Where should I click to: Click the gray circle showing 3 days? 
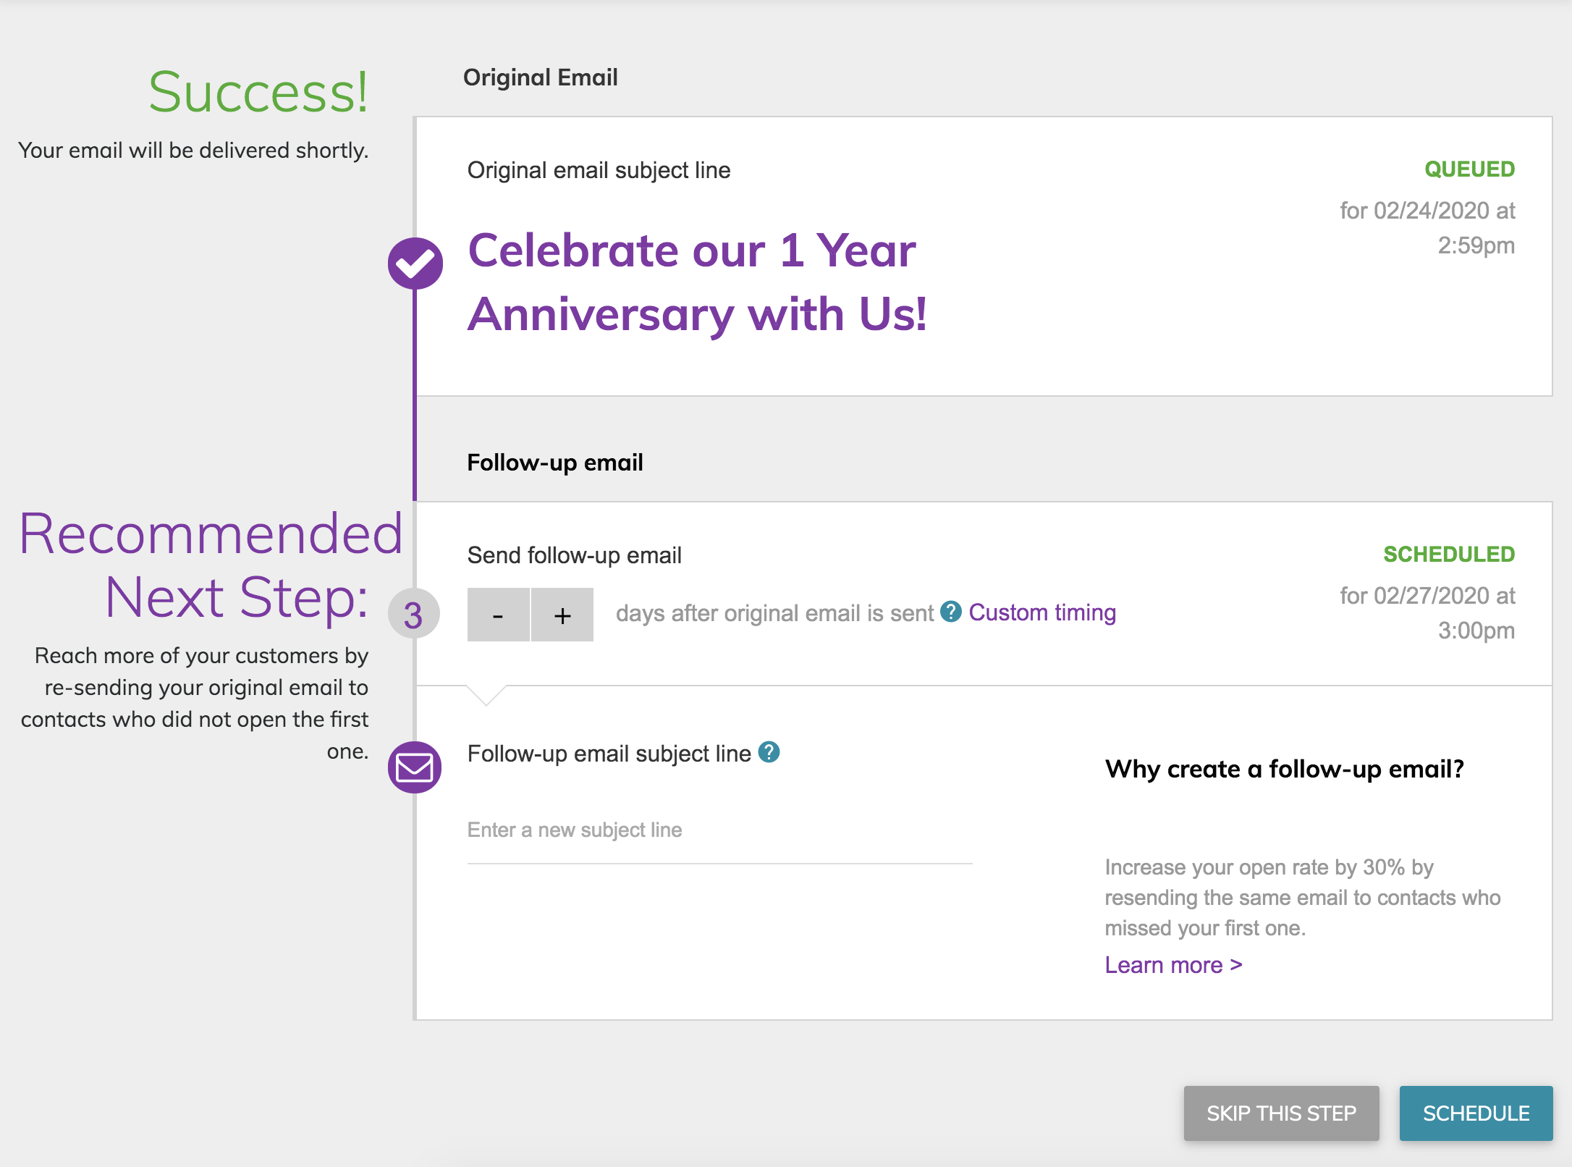tap(413, 614)
